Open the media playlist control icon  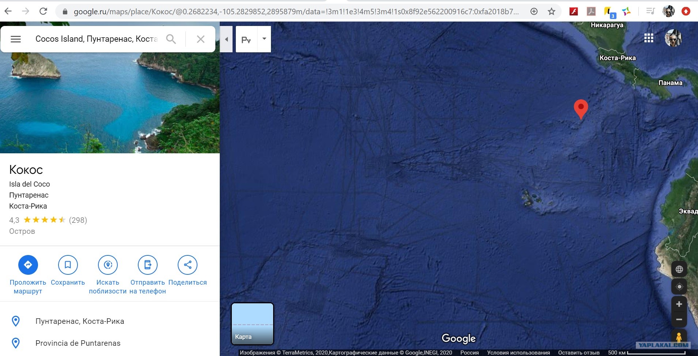point(650,11)
